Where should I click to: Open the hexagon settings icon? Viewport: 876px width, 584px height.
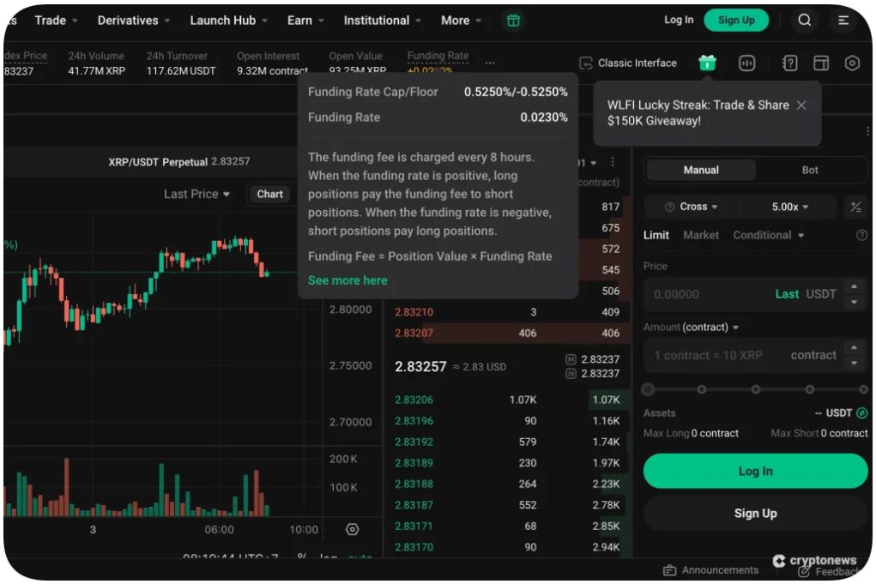852,63
